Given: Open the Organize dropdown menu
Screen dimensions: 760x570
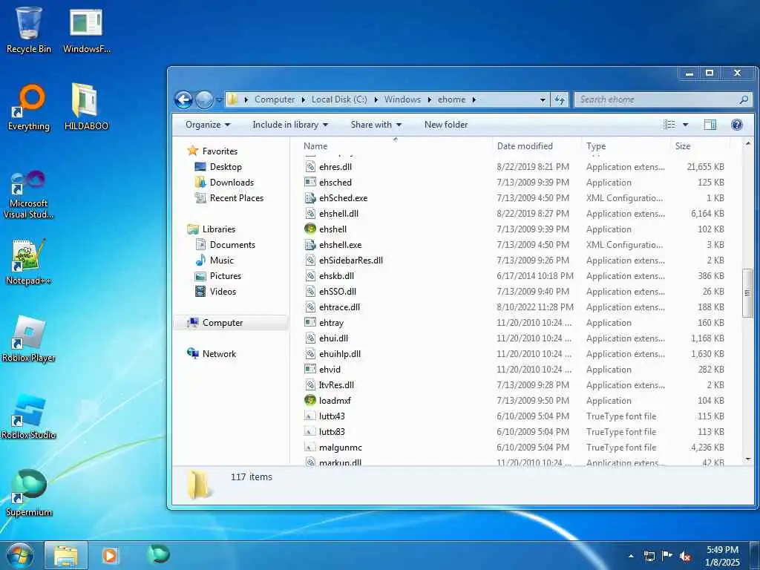Looking at the screenshot, I should coord(208,125).
